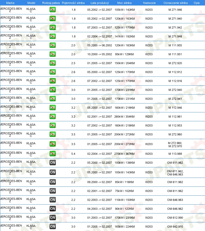
Task: Click diesel ON icon in OM 646.962 row
Action: 53,208
